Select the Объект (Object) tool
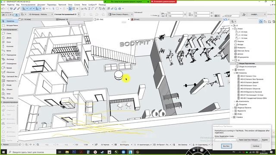This screenshot has width=276, height=155. pos(9,89)
